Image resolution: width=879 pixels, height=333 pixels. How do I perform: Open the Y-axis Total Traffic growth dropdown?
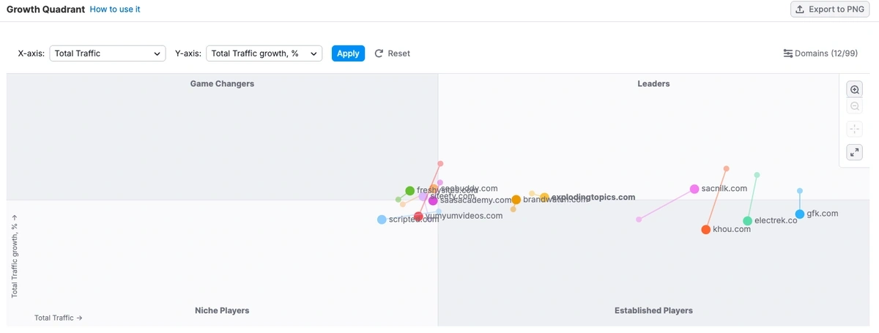click(x=264, y=53)
